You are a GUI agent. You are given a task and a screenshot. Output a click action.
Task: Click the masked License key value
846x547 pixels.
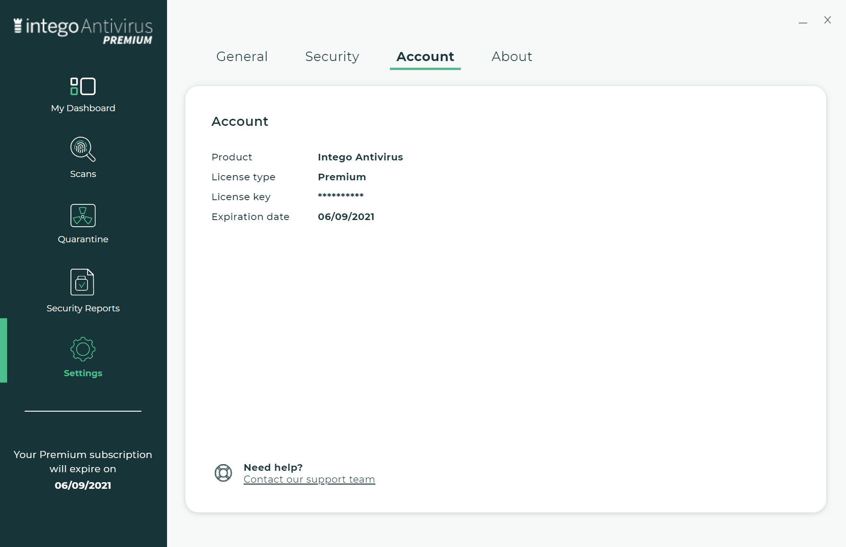(341, 196)
